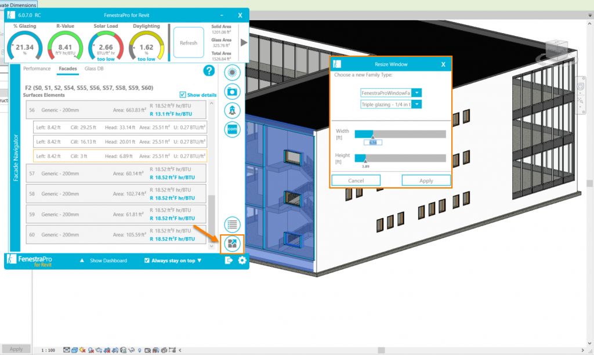The image size is (594, 355).
Task: Open the rendering dialog teapot icon
Action: (99, 350)
